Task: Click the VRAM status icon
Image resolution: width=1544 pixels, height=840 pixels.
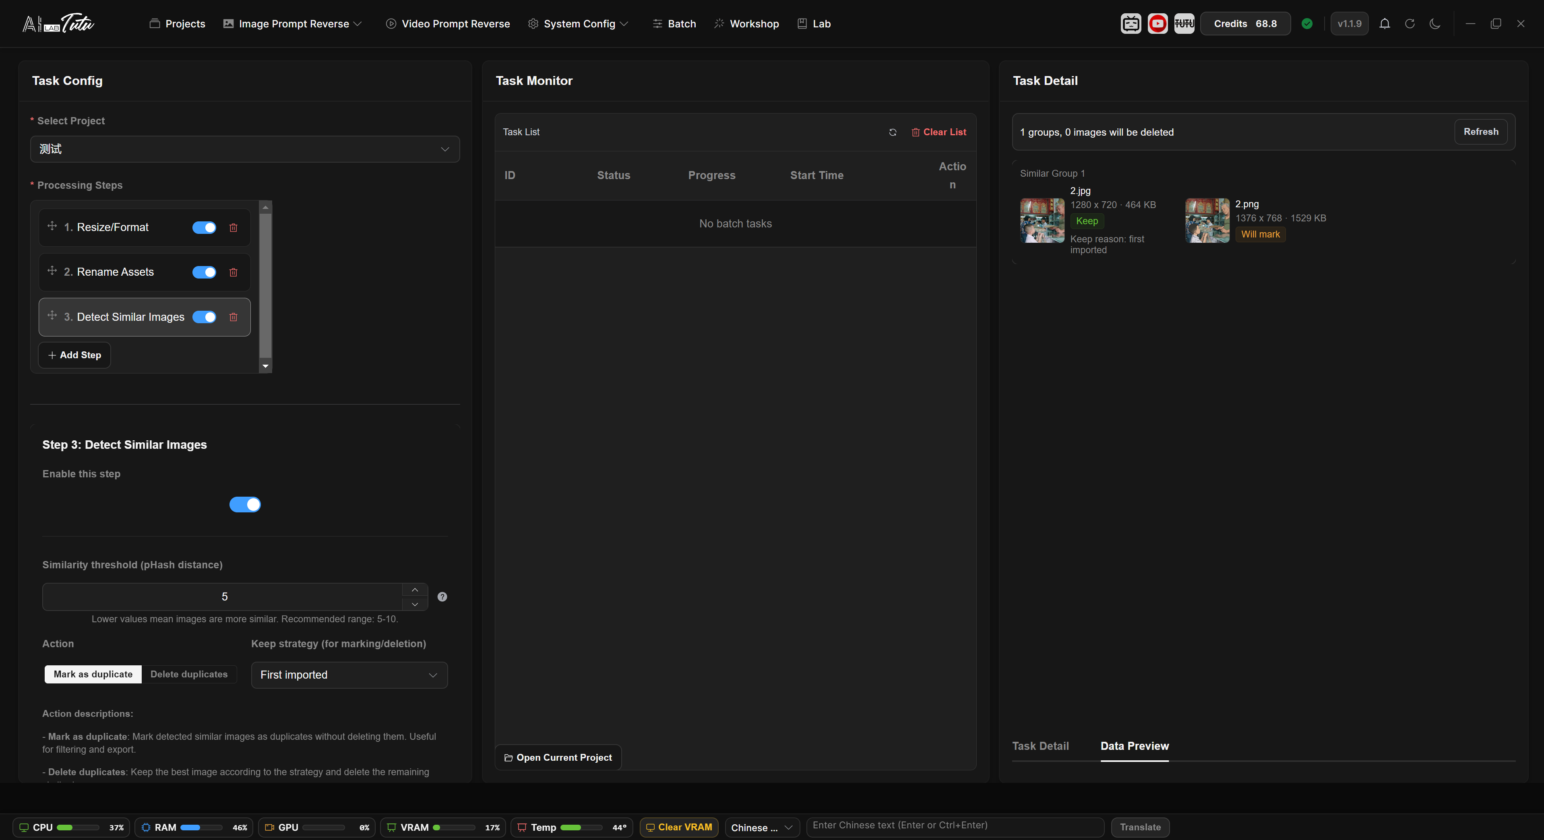Action: point(391,828)
